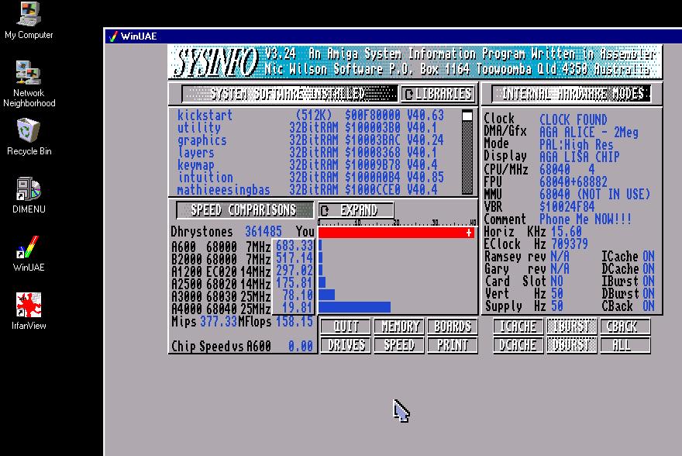Viewport: 682px width, 456px height.
Task: Cycle the EXPAND gadget in speed comparisons
Action: 356,211
